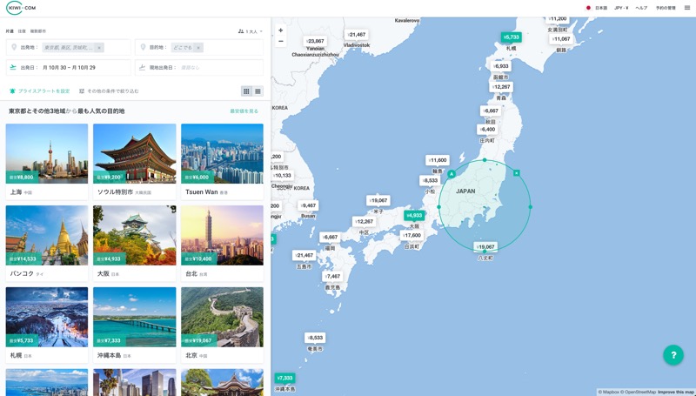Image resolution: width=696 pixels, height=396 pixels.
Task: Open the manage bookings menu item
Action: pyautogui.click(x=666, y=8)
